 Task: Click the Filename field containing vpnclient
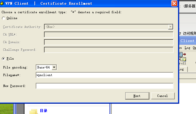pos(105,75)
